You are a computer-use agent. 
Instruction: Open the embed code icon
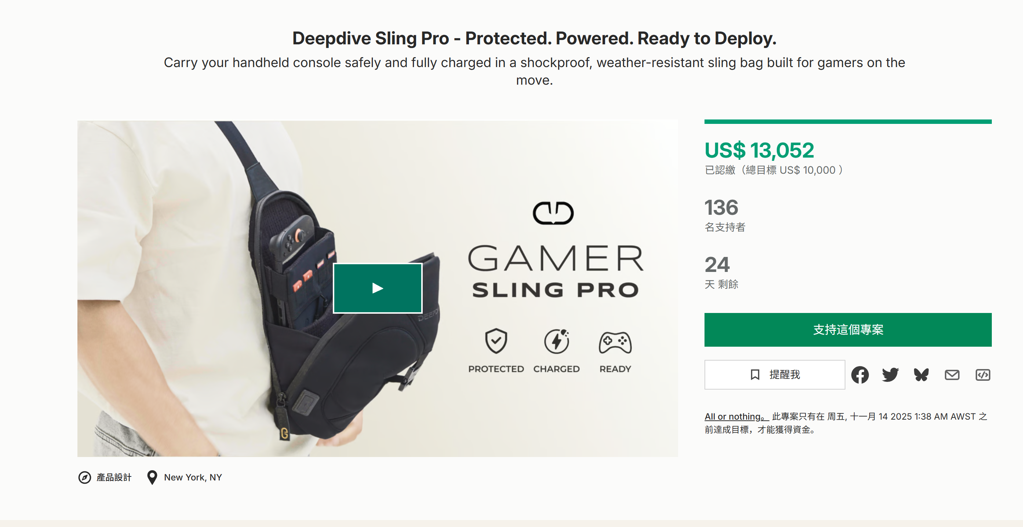click(983, 375)
